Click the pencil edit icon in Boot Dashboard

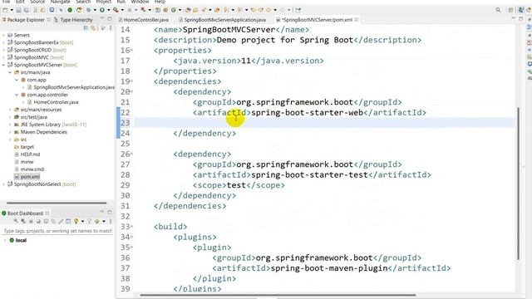point(61,222)
